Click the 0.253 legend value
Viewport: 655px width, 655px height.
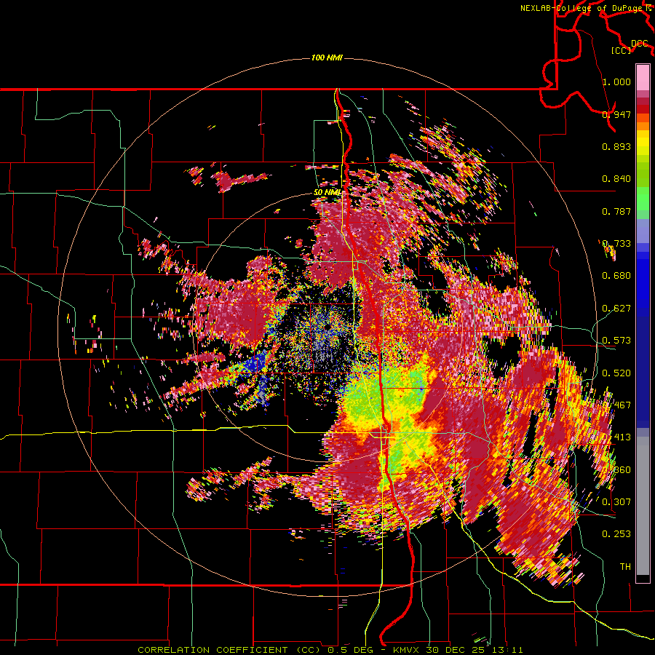point(616,534)
